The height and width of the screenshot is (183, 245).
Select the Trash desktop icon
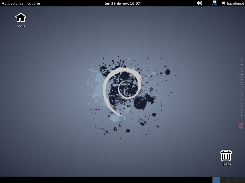click(226, 156)
